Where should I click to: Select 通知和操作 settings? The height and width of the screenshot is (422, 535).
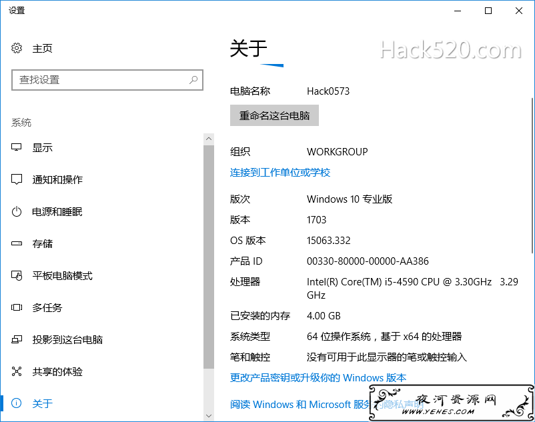point(57,179)
